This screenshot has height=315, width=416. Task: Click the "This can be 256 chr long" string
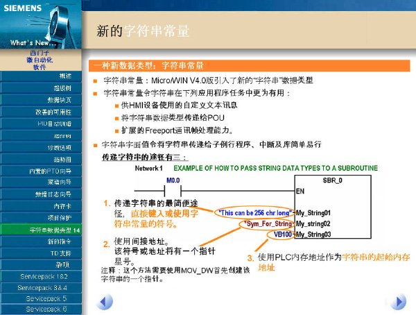click(255, 213)
